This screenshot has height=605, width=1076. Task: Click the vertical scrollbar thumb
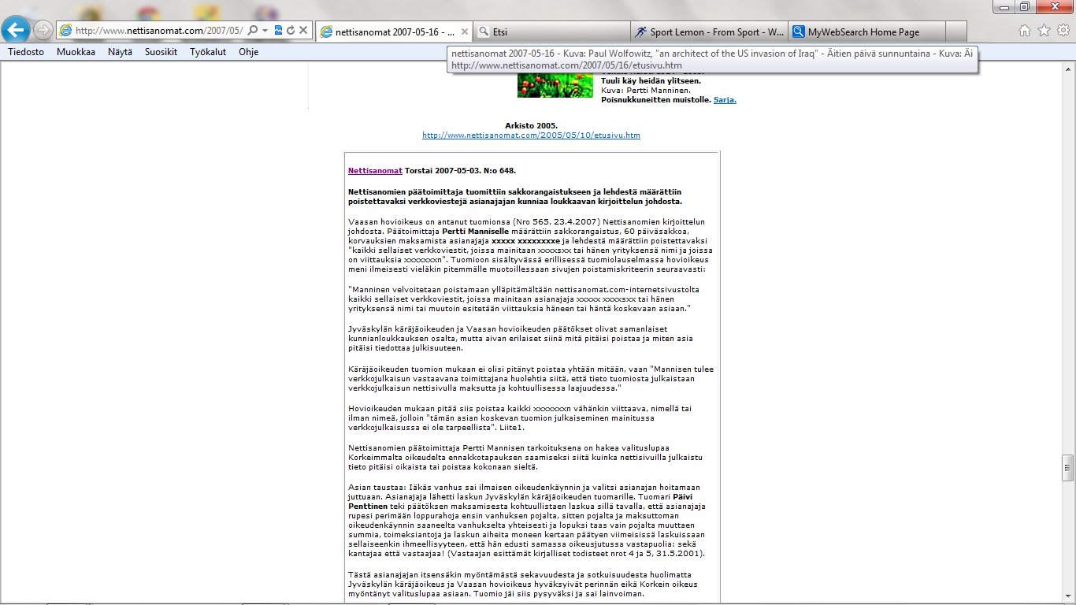click(1067, 467)
